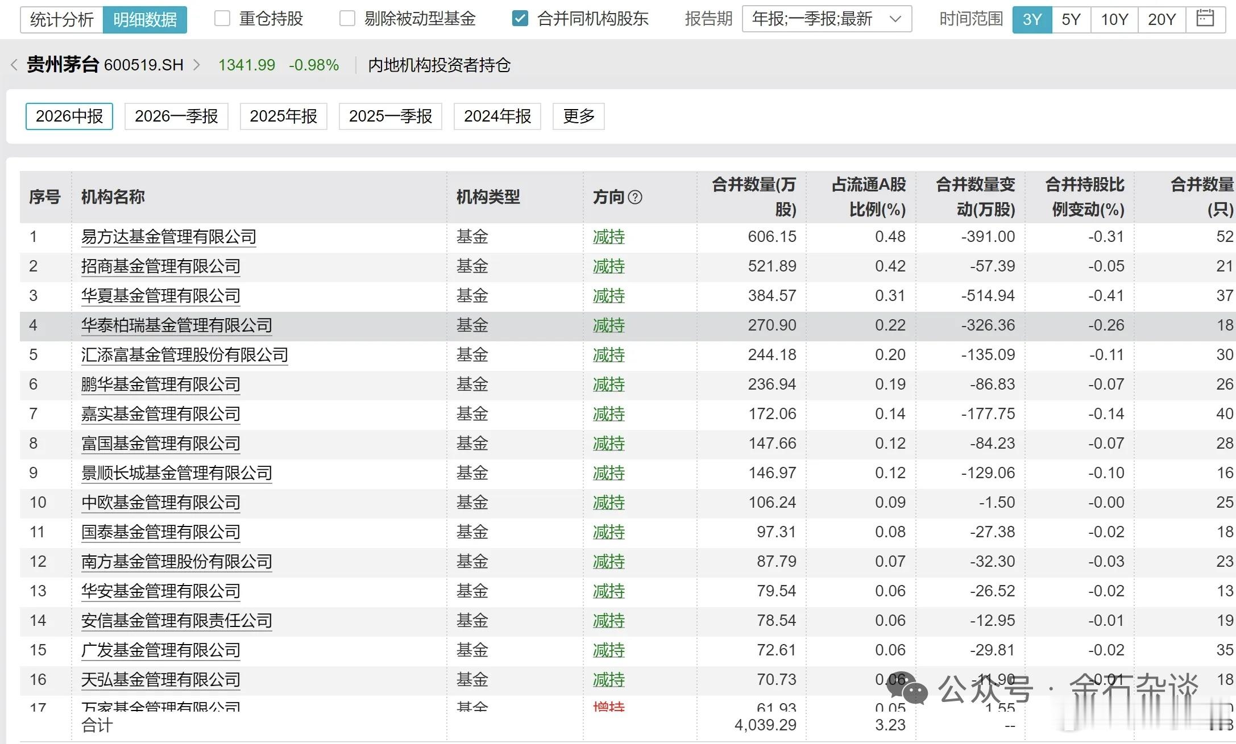Uncheck the 合并同机构股东 checkbox
Image resolution: width=1236 pixels, height=744 pixels.
coord(520,19)
